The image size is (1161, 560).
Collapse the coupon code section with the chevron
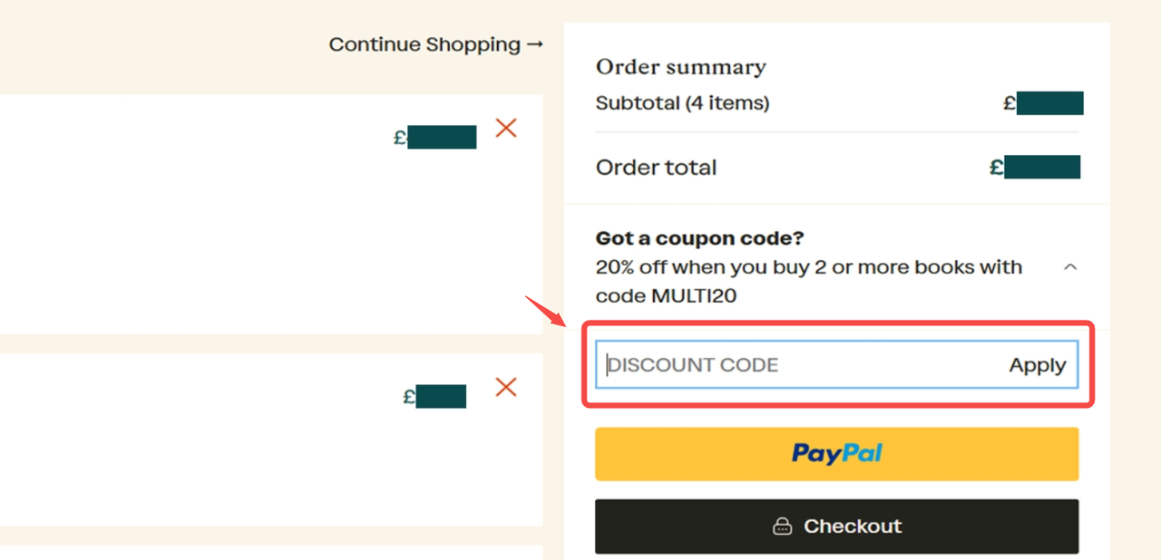[1070, 266]
